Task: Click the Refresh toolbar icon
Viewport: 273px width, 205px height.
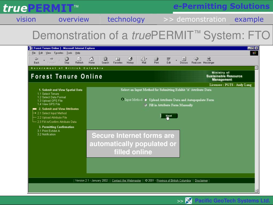Action: click(x=79, y=60)
